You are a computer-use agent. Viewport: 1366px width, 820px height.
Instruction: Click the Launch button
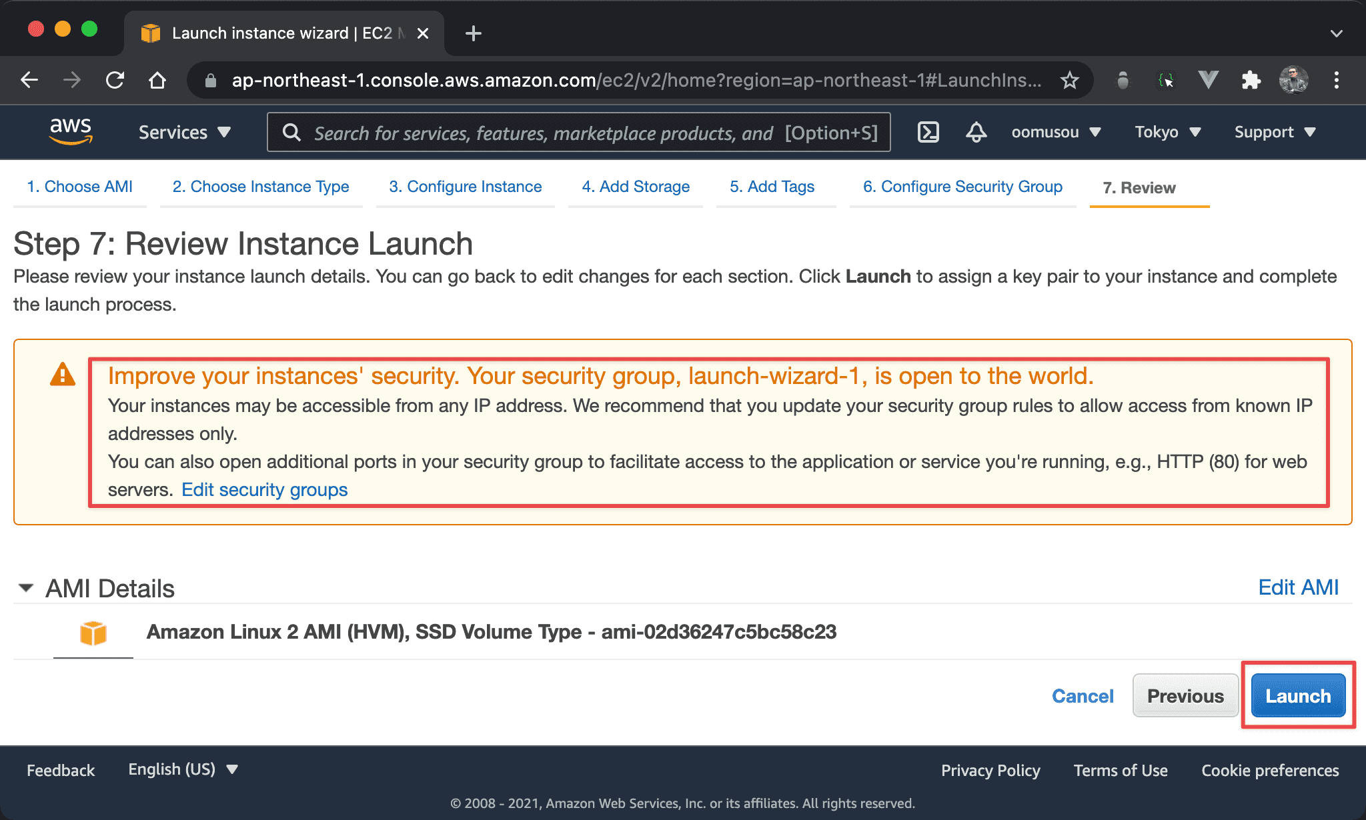[1297, 695]
